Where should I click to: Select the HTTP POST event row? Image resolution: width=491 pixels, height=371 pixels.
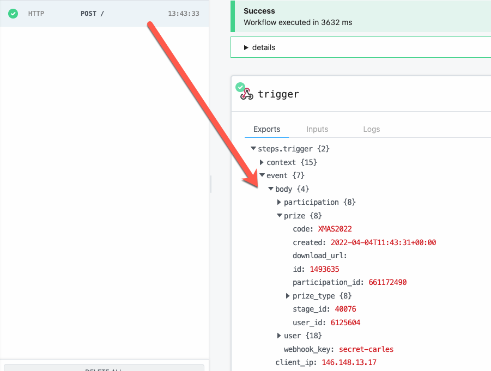pos(104,14)
